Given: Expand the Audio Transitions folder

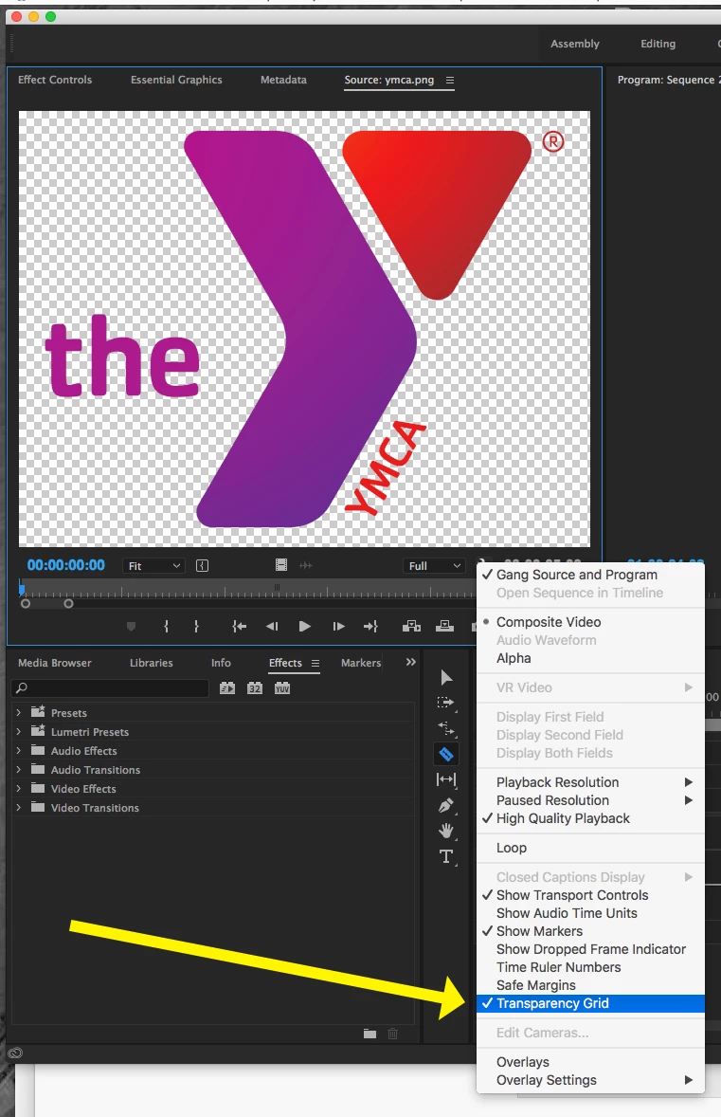Looking at the screenshot, I should tap(19, 769).
